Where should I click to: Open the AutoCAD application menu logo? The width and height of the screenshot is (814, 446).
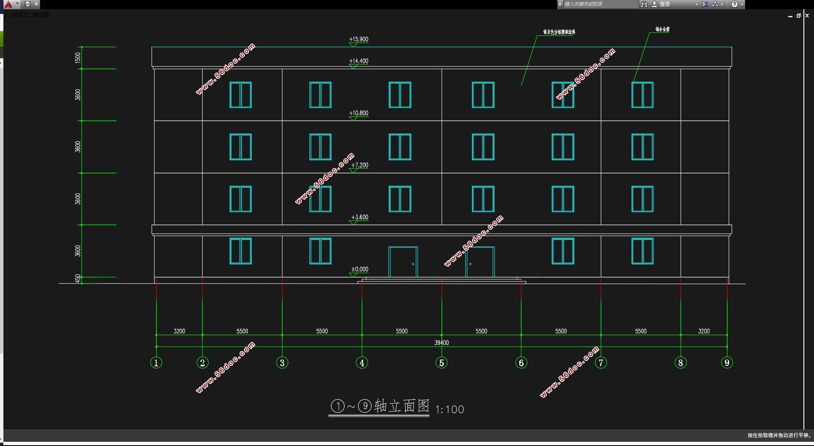coord(8,4)
